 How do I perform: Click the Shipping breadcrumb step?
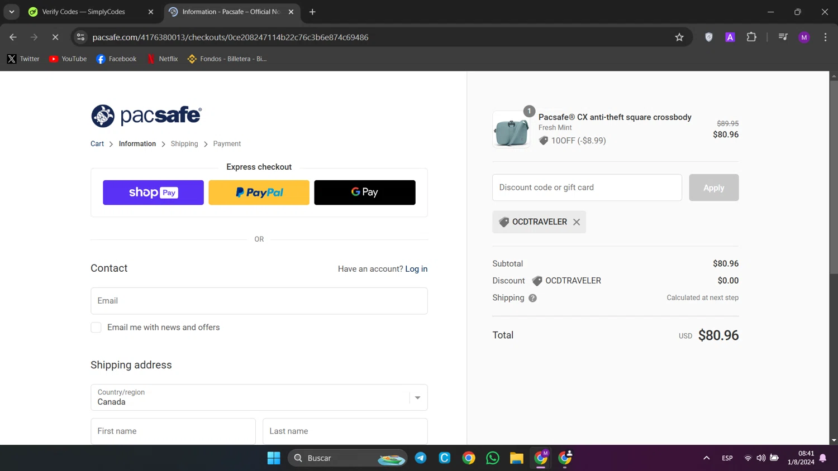click(x=184, y=144)
